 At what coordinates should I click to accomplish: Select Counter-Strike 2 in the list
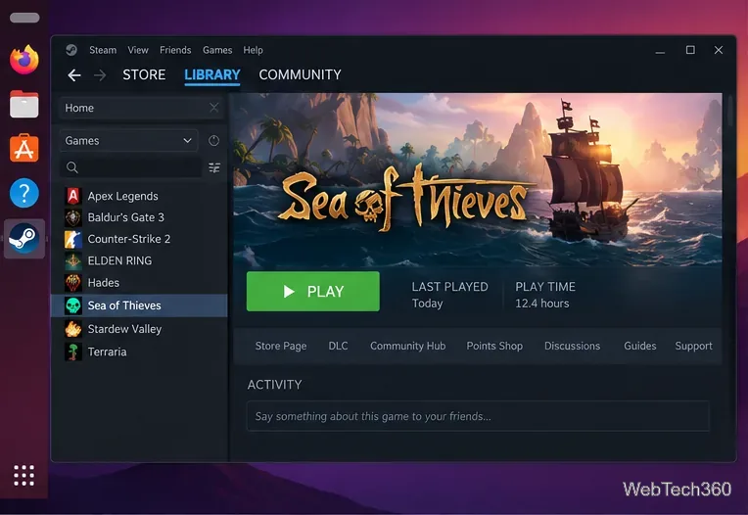click(x=139, y=239)
